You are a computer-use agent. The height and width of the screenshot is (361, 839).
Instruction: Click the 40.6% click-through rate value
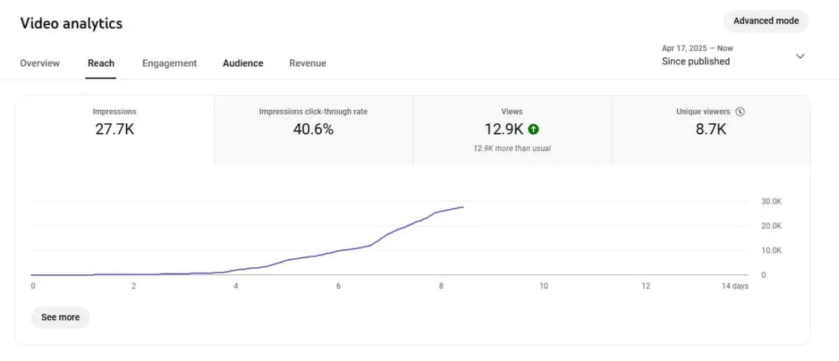[x=313, y=129]
